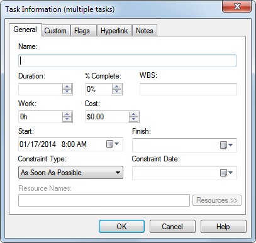Close the Task Information dialog window

pos(237,6)
